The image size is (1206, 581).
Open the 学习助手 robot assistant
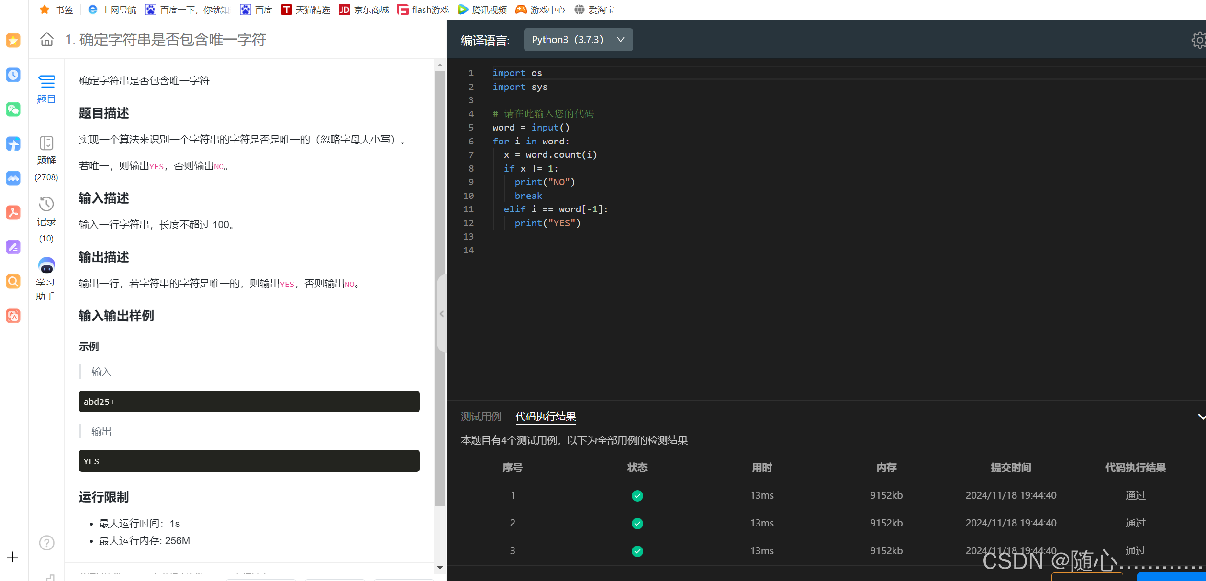(x=46, y=265)
